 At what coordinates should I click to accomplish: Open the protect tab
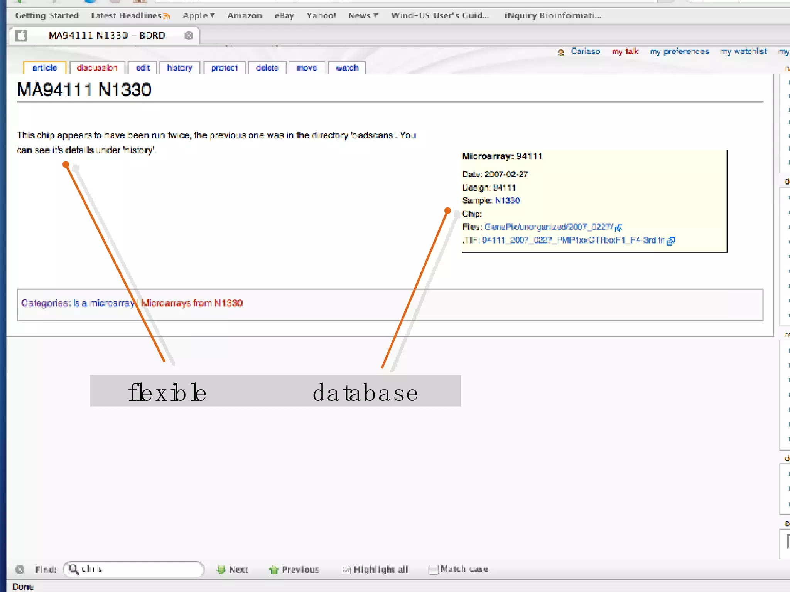[x=225, y=68]
